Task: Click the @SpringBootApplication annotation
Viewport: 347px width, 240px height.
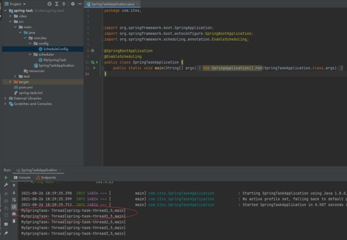Action: (128, 51)
